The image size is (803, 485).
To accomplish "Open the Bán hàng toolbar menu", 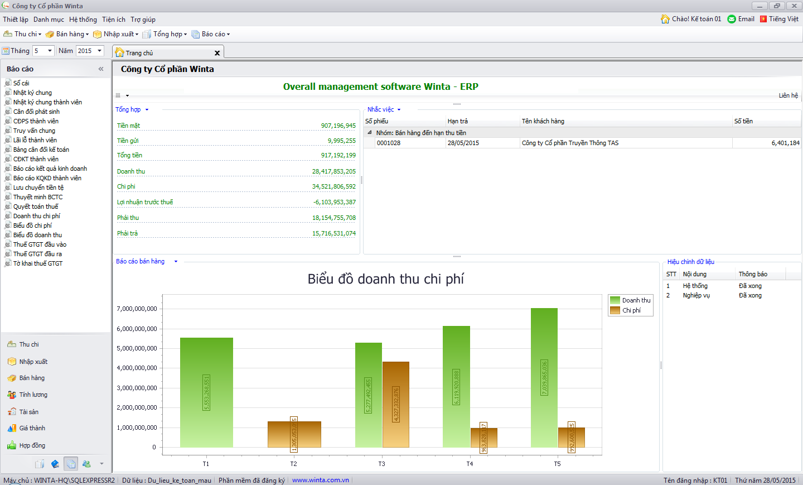I will point(67,34).
